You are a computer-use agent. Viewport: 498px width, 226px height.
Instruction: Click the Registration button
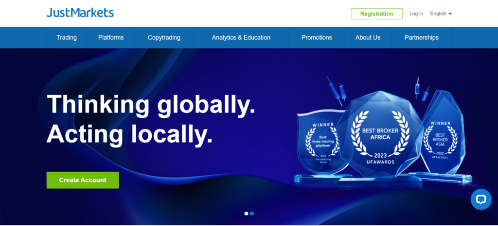click(x=377, y=14)
